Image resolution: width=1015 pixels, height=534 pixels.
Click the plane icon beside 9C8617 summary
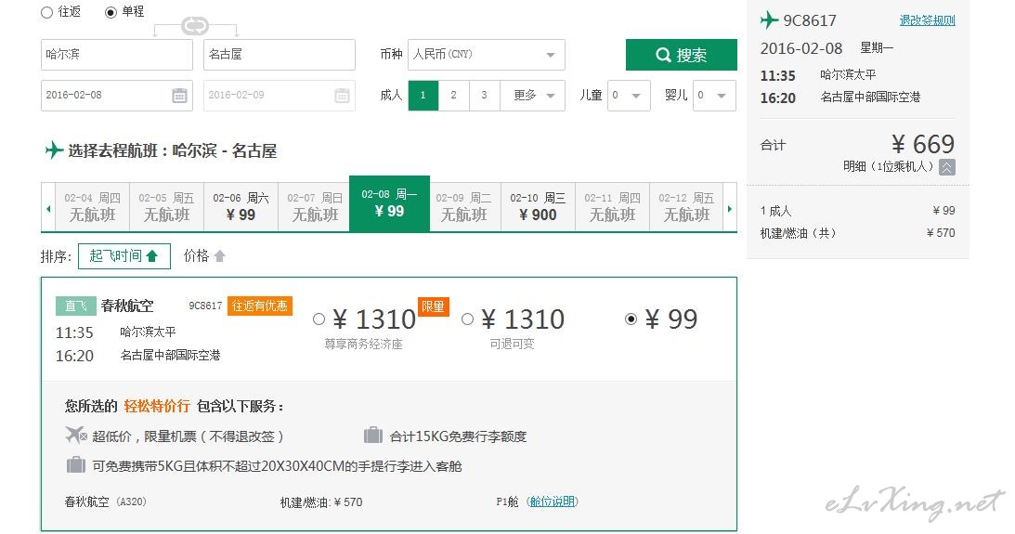tap(769, 20)
